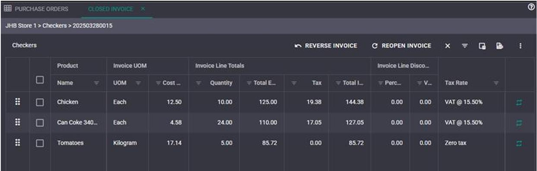The width and height of the screenshot is (537, 171).
Task: Open the UOM column filter menu
Action: pos(138,83)
